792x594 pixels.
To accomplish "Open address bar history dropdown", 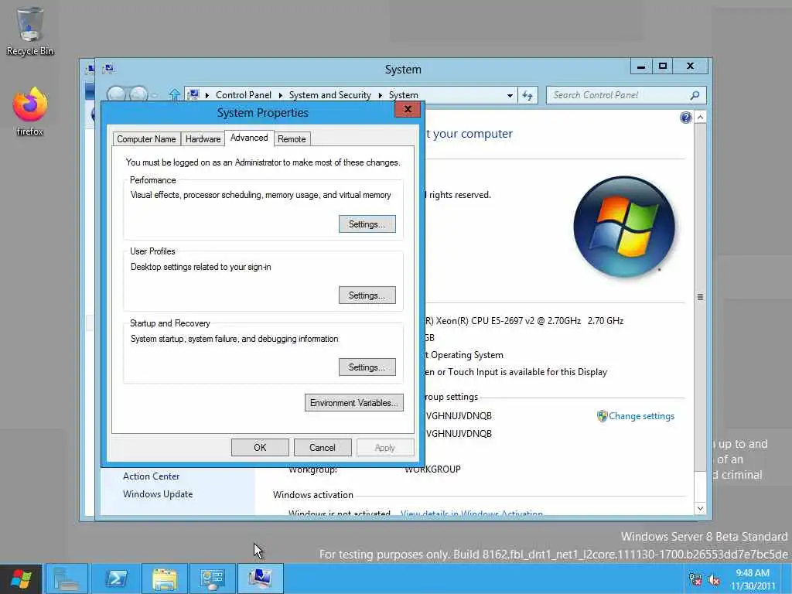I will pos(510,95).
